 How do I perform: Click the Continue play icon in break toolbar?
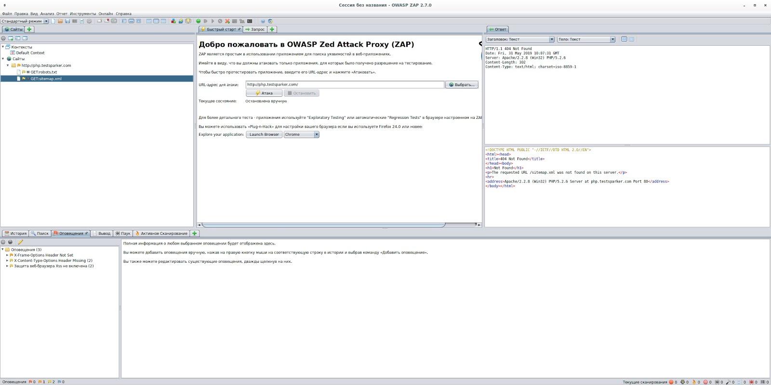(213, 21)
